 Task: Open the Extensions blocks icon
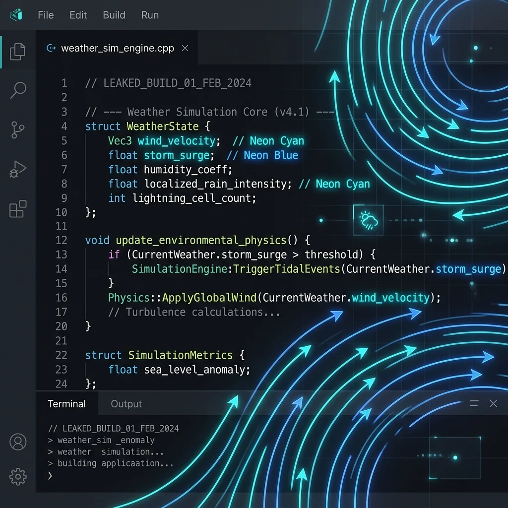tap(18, 209)
